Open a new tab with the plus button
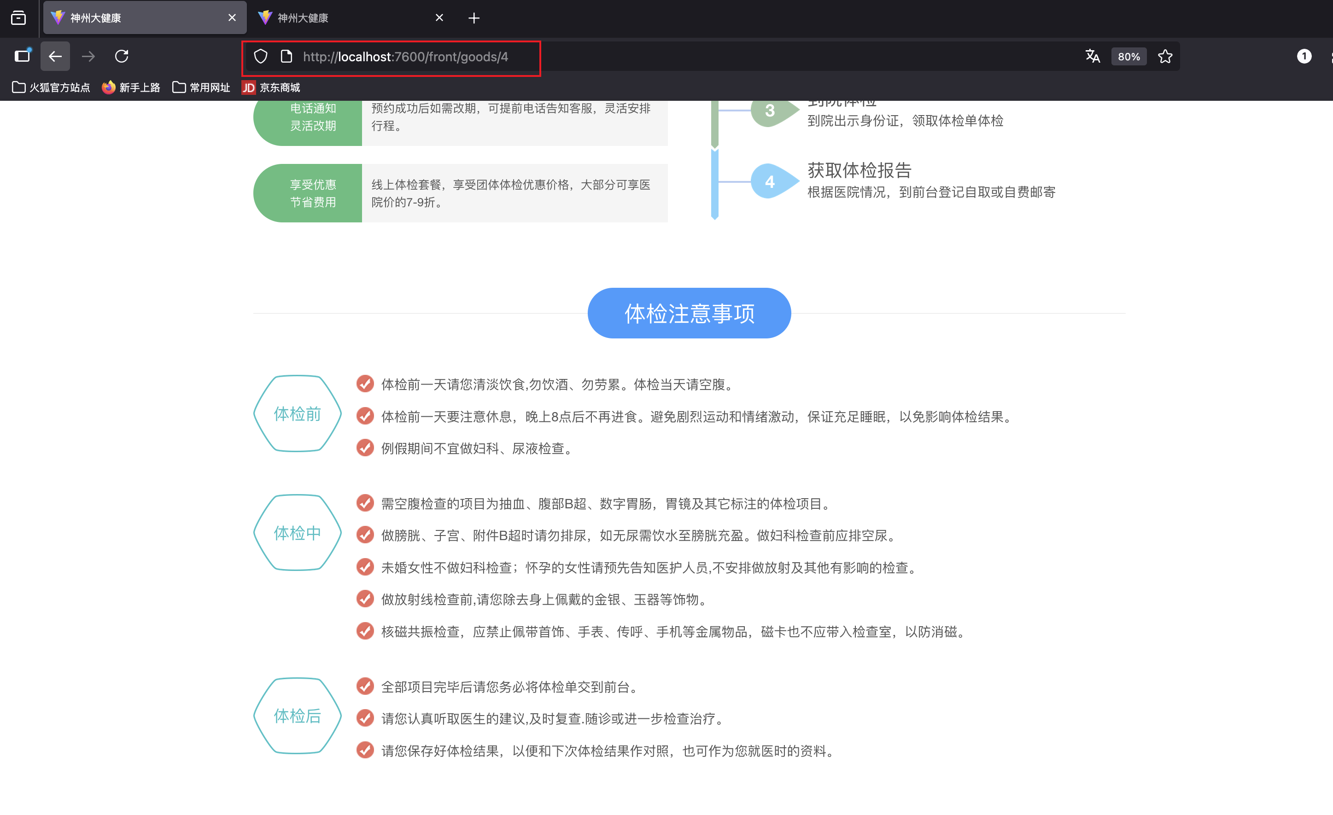 coord(474,17)
